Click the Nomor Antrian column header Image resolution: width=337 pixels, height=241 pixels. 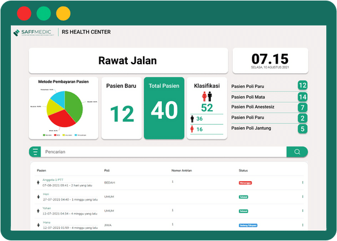182,171
